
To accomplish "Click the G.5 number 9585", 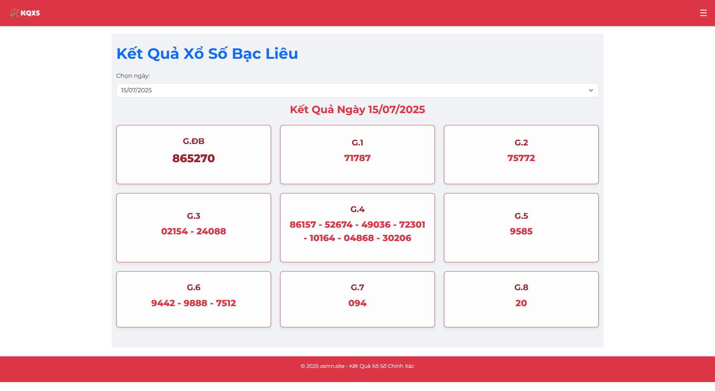I will click(x=521, y=231).
